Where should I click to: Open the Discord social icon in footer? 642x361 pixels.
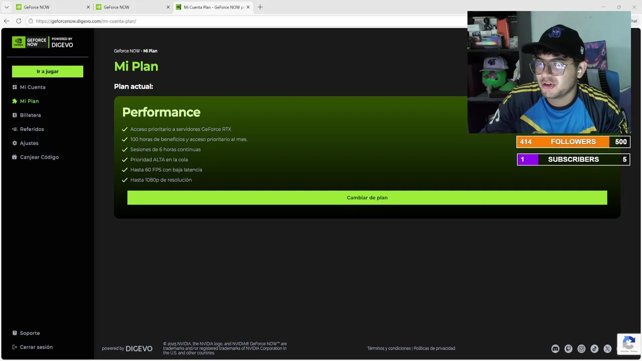(x=555, y=348)
